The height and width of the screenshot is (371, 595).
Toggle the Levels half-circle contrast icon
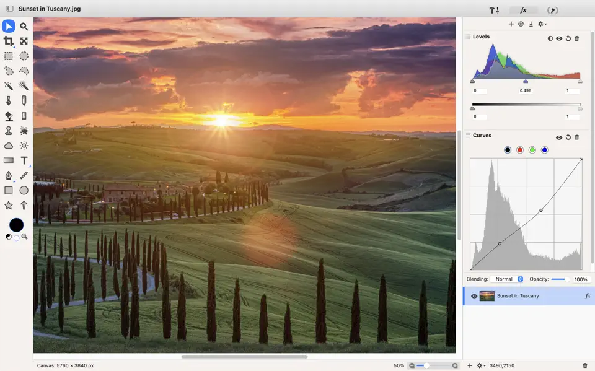(550, 38)
